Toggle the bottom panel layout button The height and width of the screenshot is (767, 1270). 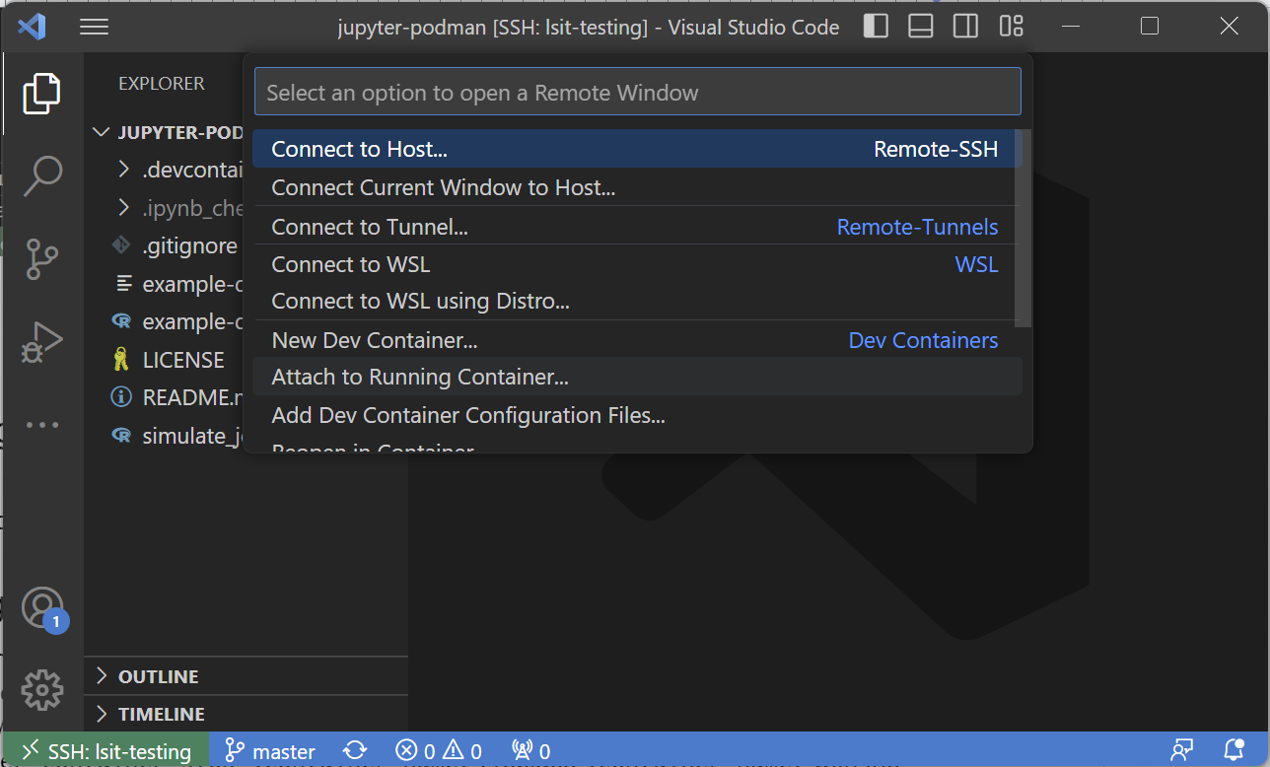920,27
